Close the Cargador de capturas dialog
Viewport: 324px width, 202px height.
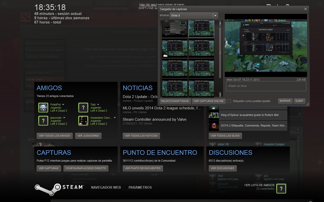pyautogui.click(x=306, y=9)
